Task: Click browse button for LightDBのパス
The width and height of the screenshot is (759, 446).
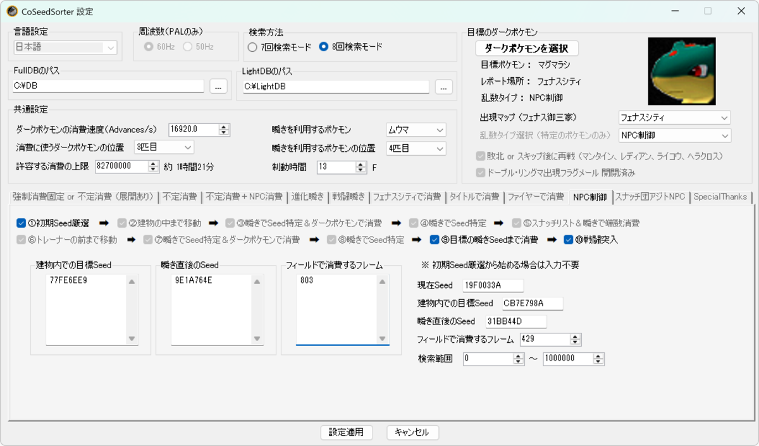Action: pyautogui.click(x=444, y=87)
